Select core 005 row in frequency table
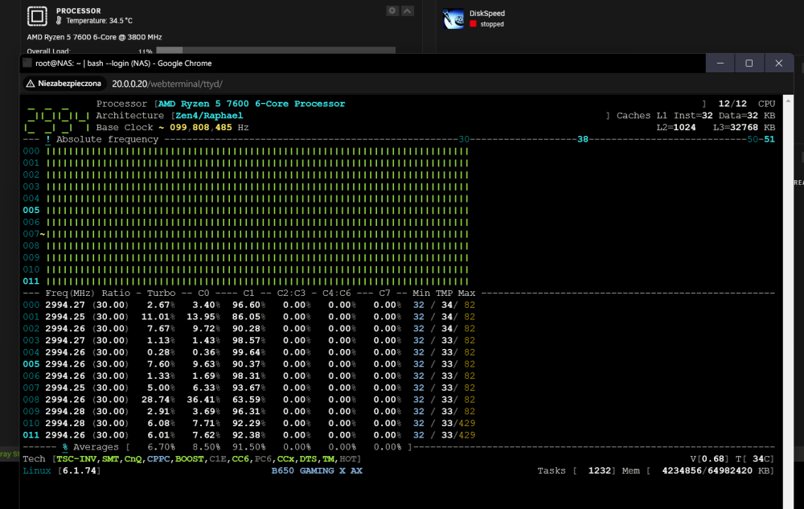 [x=249, y=364]
